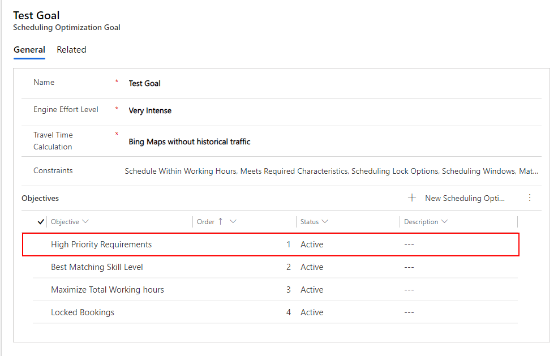
Task: Open the Objectives more commands ellipsis
Action: point(530,198)
